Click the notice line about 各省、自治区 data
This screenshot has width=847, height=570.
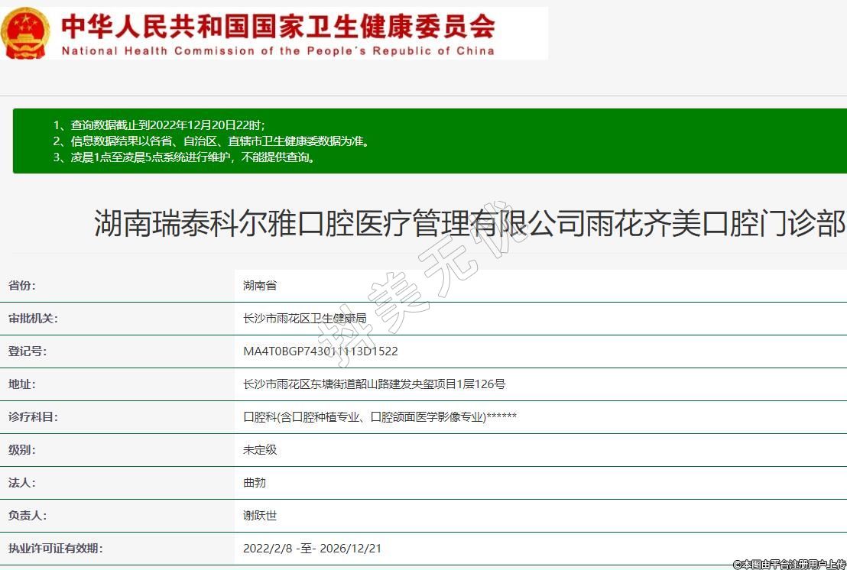[x=210, y=141]
